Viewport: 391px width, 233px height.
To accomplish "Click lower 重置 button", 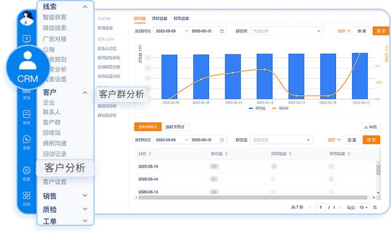I will tap(352, 140).
